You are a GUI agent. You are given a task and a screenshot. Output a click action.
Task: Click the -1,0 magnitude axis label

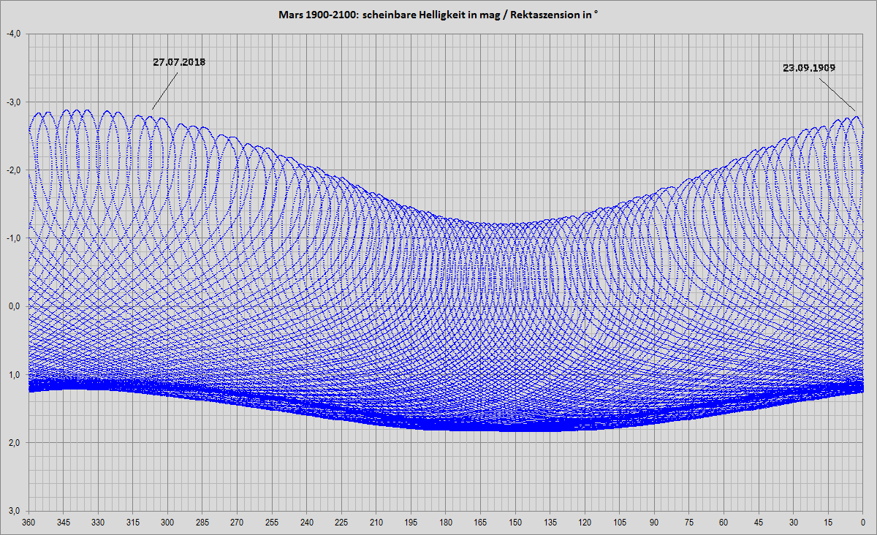tap(14, 238)
